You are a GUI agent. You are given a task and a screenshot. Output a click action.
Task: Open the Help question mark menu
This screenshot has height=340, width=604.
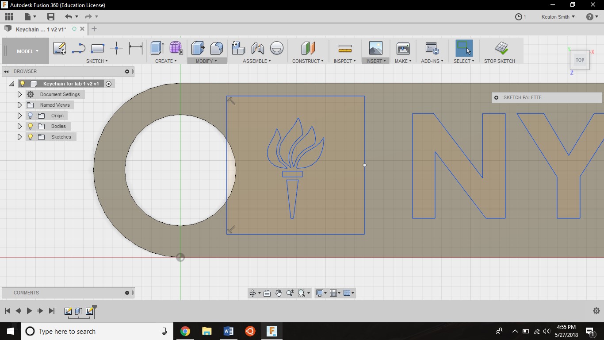coord(592,17)
